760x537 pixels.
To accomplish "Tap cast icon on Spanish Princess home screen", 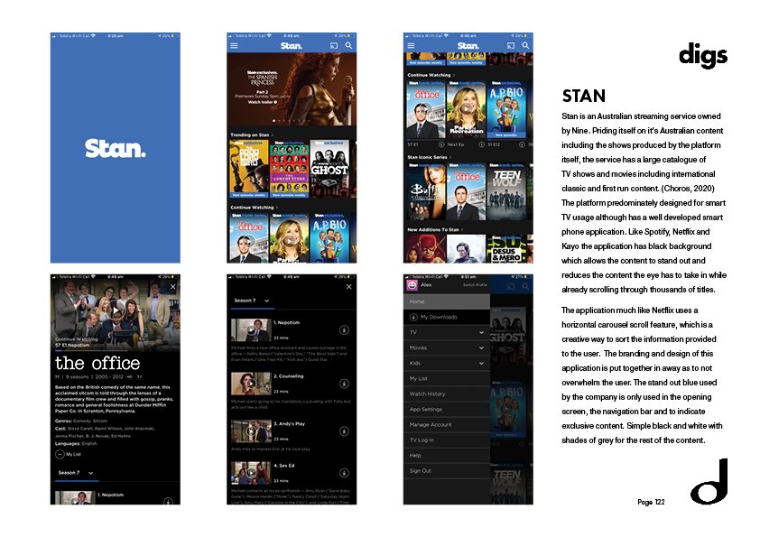I will click(x=333, y=45).
